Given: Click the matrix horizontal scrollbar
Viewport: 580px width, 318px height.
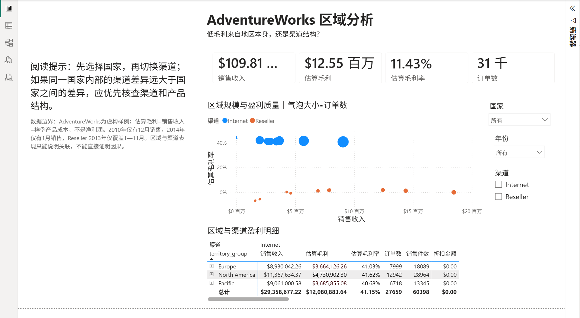Looking at the screenshot, I should (x=248, y=299).
